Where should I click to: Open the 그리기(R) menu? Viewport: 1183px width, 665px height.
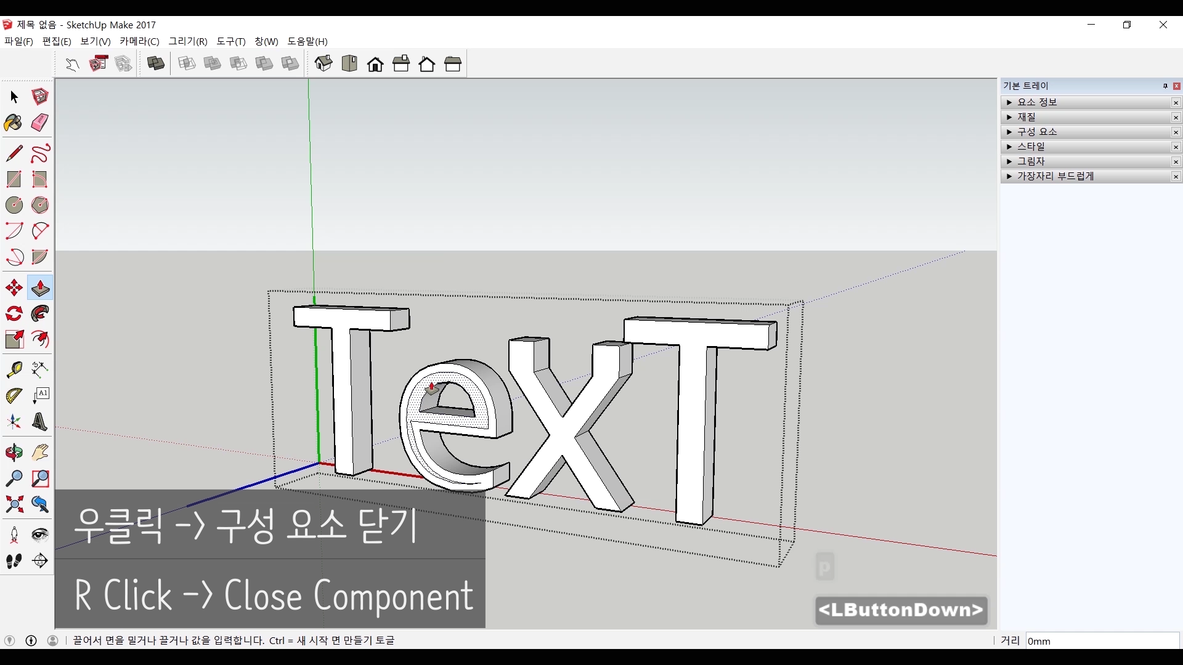point(188,41)
